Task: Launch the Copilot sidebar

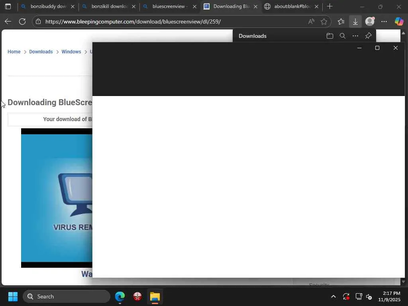Action: (x=399, y=22)
